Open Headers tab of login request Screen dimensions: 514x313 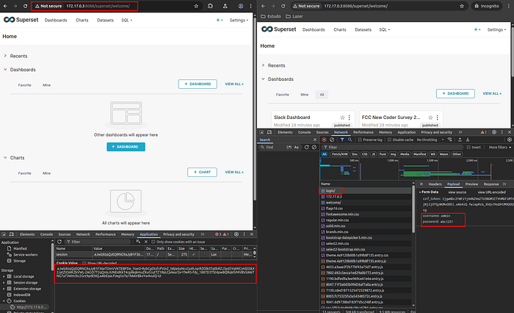[435, 184]
